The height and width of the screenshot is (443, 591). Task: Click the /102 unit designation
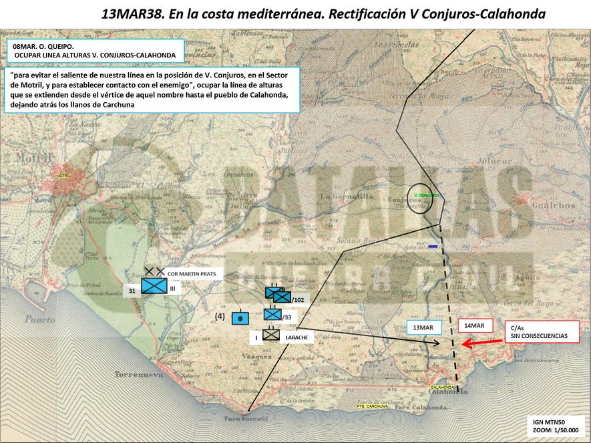298,300
